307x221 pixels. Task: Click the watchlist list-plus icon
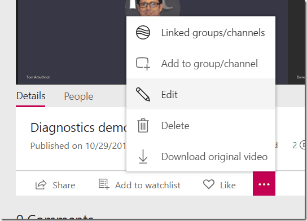pyautogui.click(x=104, y=184)
